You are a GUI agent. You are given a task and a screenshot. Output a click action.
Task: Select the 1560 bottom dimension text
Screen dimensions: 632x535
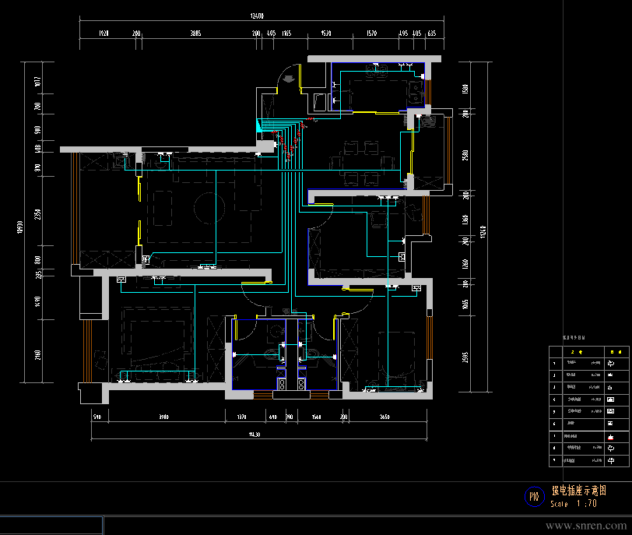point(317,417)
